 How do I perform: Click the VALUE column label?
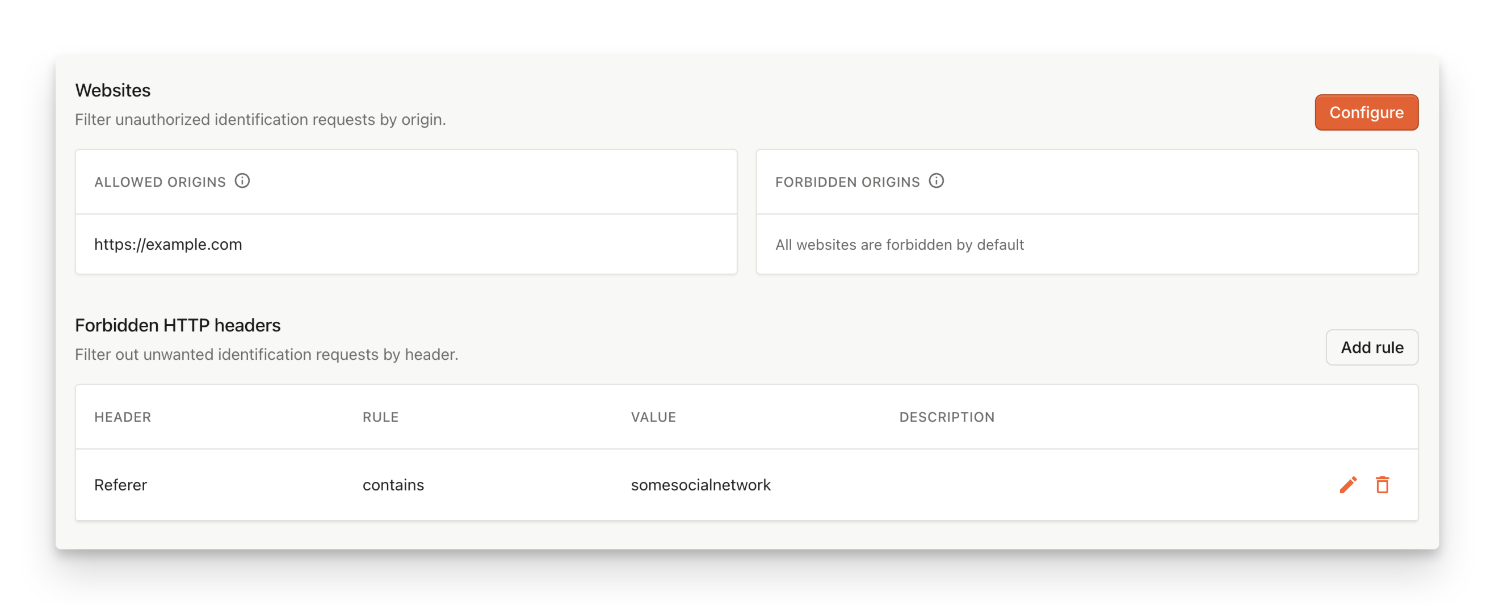pos(653,417)
